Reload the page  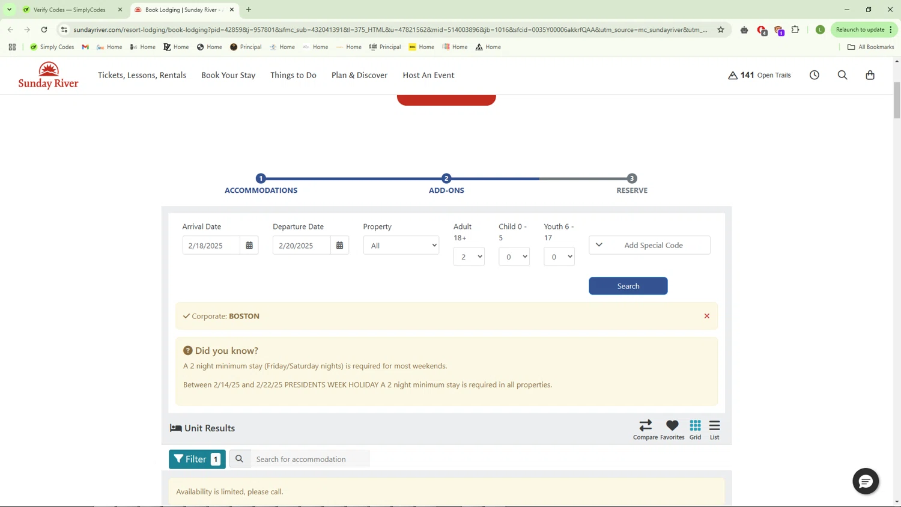(x=44, y=29)
